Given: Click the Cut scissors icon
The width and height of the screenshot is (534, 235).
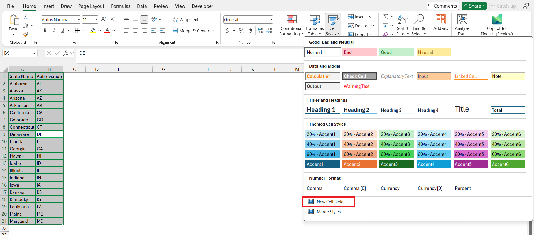Looking at the screenshot, I should tap(26, 17).
